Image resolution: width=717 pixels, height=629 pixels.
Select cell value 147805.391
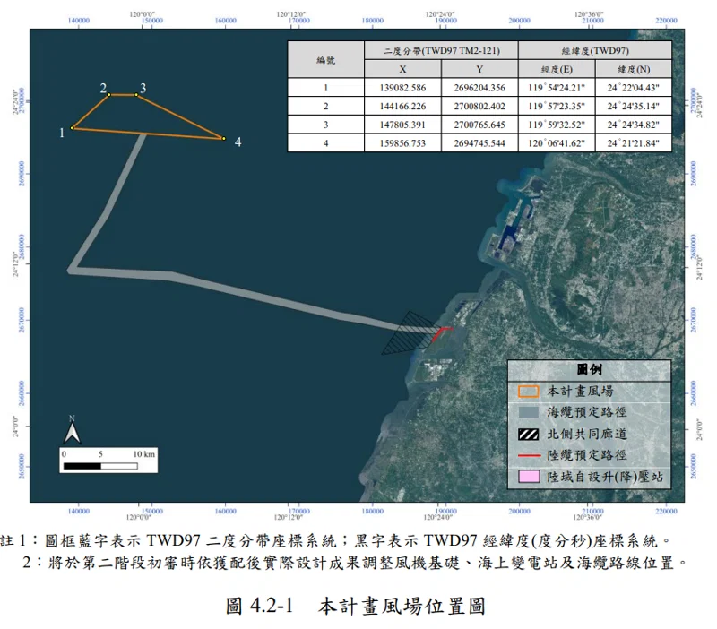coord(402,125)
